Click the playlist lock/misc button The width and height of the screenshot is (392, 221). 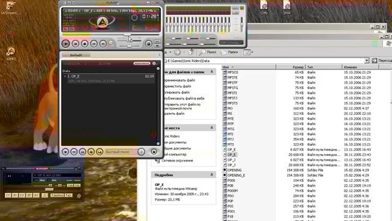(91, 152)
